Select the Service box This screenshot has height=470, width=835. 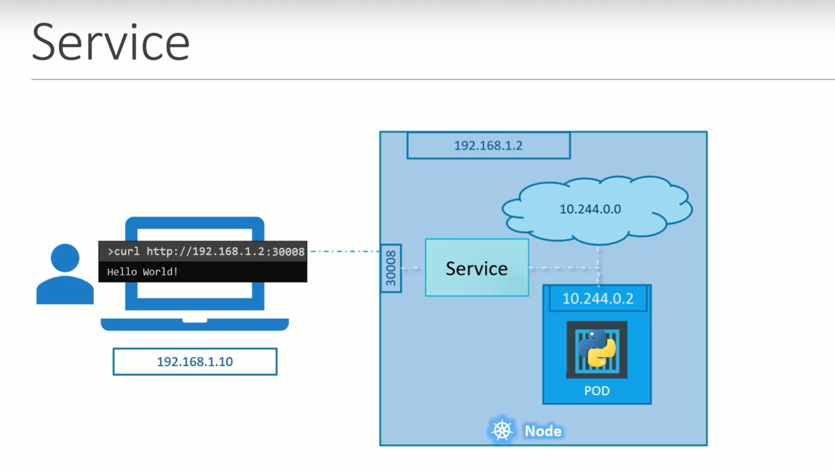(477, 267)
